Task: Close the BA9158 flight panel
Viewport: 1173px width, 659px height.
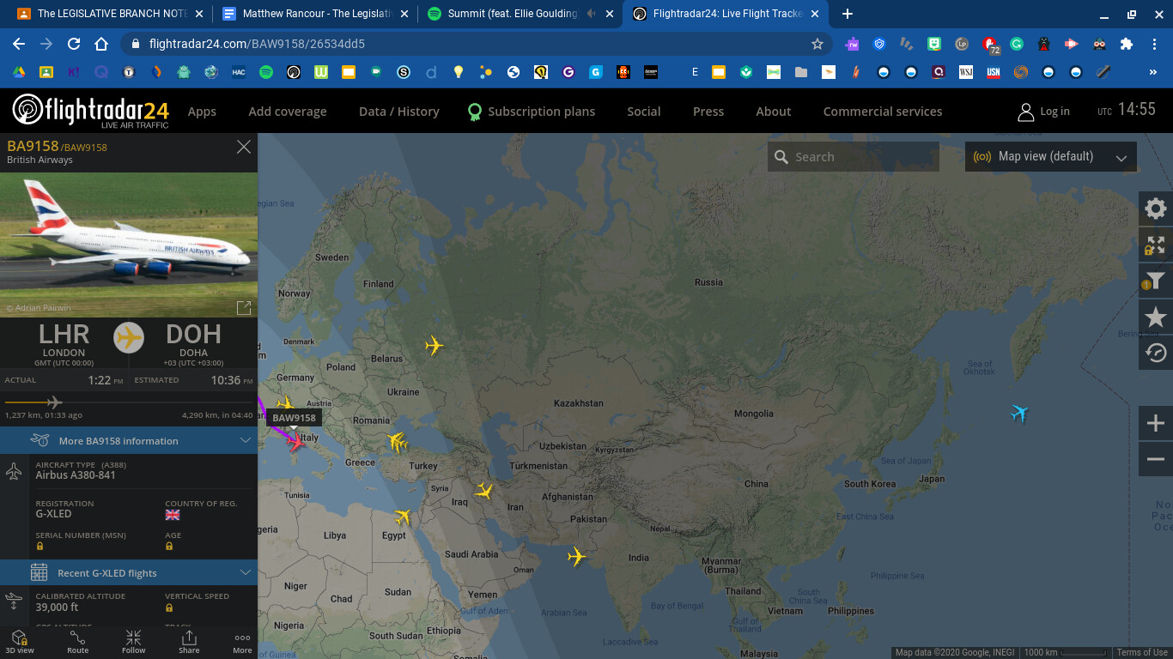Action: point(244,148)
